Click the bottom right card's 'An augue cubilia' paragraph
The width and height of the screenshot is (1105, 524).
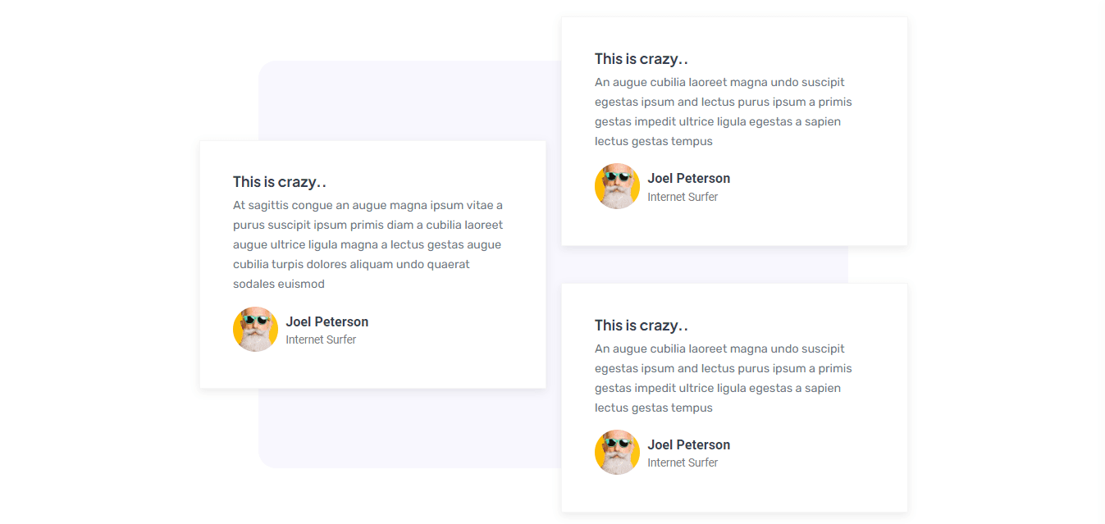[724, 378]
